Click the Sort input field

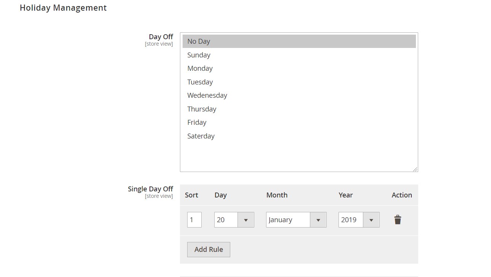click(194, 220)
